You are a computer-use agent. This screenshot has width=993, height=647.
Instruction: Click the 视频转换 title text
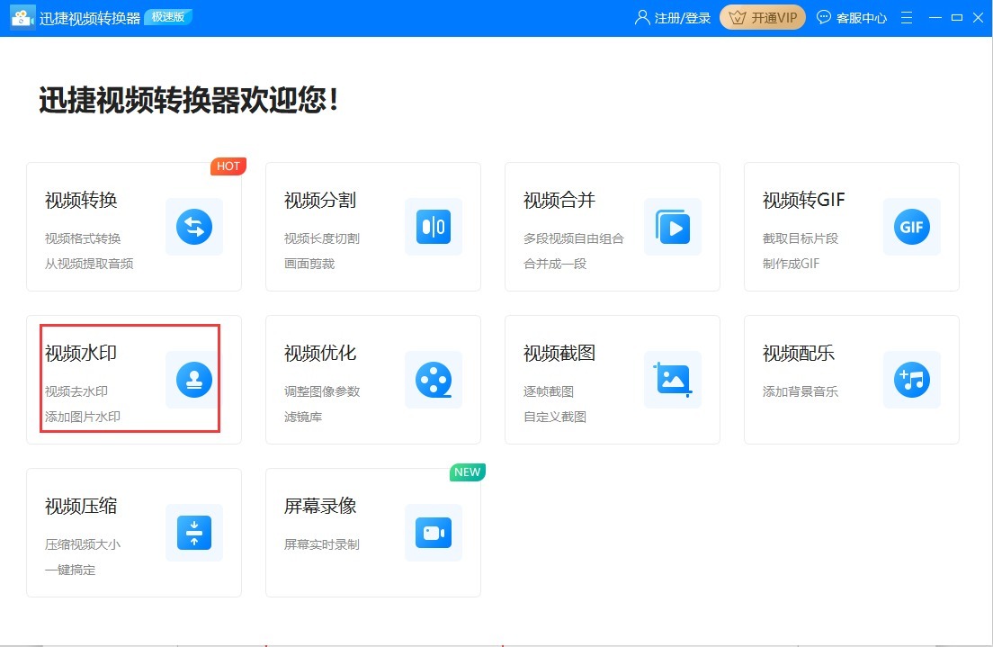[x=81, y=201]
